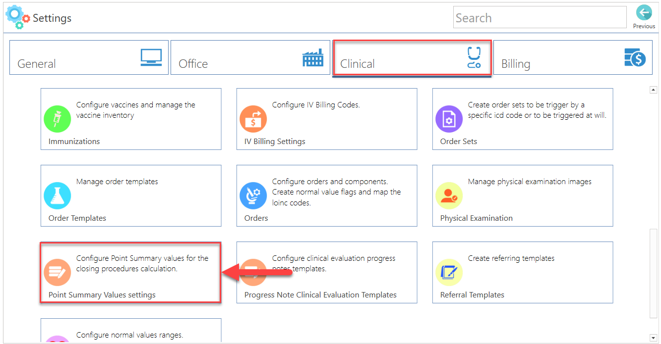Open the Immunizations settings tile

131,119
